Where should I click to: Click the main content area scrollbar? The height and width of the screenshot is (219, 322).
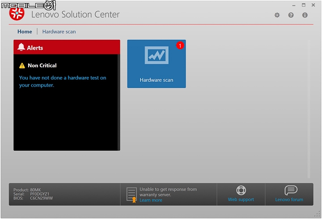tap(309, 109)
